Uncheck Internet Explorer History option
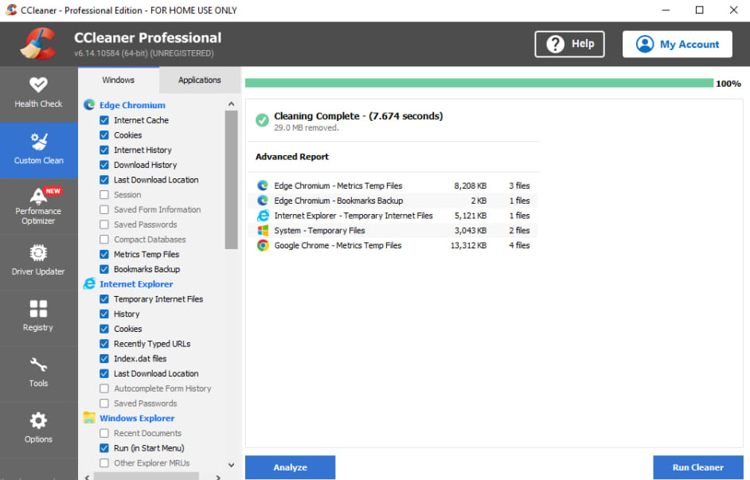 (104, 314)
